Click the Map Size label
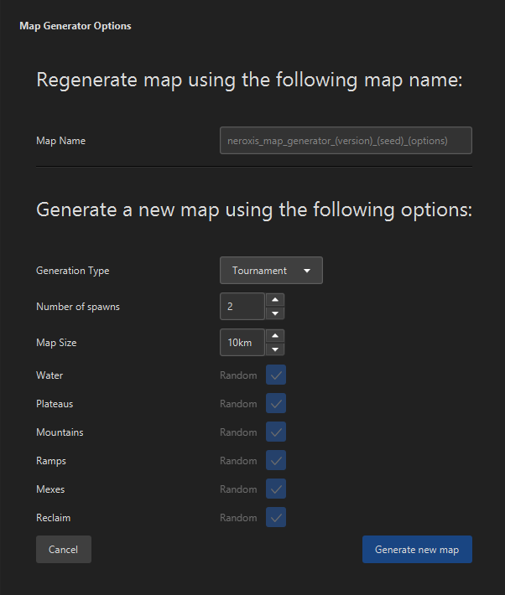The height and width of the screenshot is (595, 505). click(x=56, y=343)
